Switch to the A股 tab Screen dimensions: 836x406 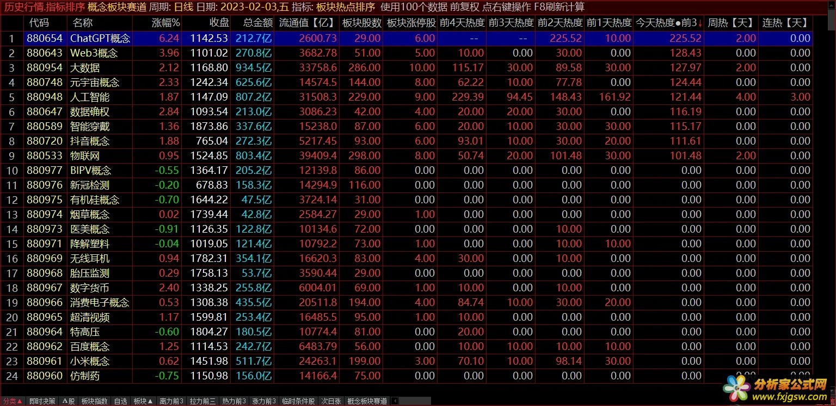[68, 401]
